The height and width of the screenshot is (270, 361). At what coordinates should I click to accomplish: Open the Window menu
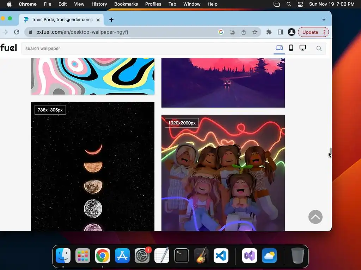(192, 4)
